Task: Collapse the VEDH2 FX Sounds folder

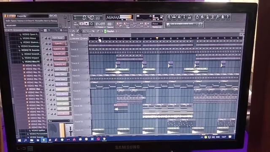Action: point(29,50)
